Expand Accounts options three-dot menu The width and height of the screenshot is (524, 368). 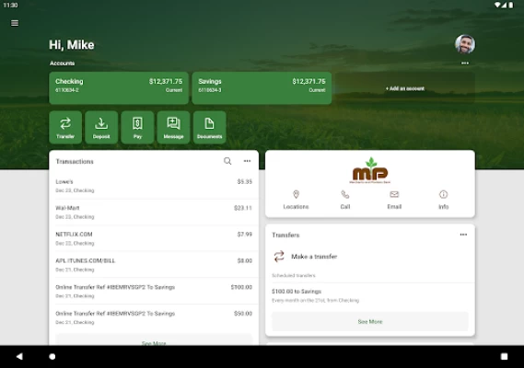(x=465, y=63)
